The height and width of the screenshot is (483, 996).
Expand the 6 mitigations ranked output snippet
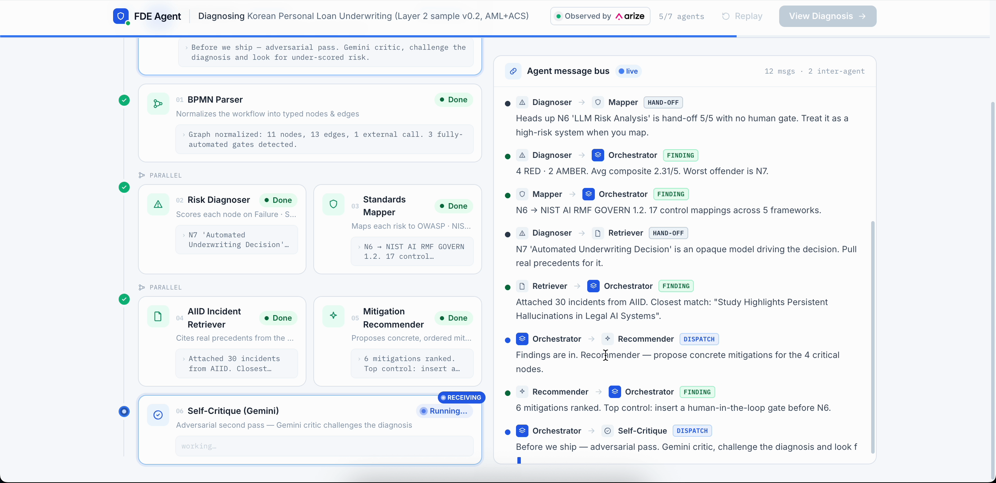(412, 363)
